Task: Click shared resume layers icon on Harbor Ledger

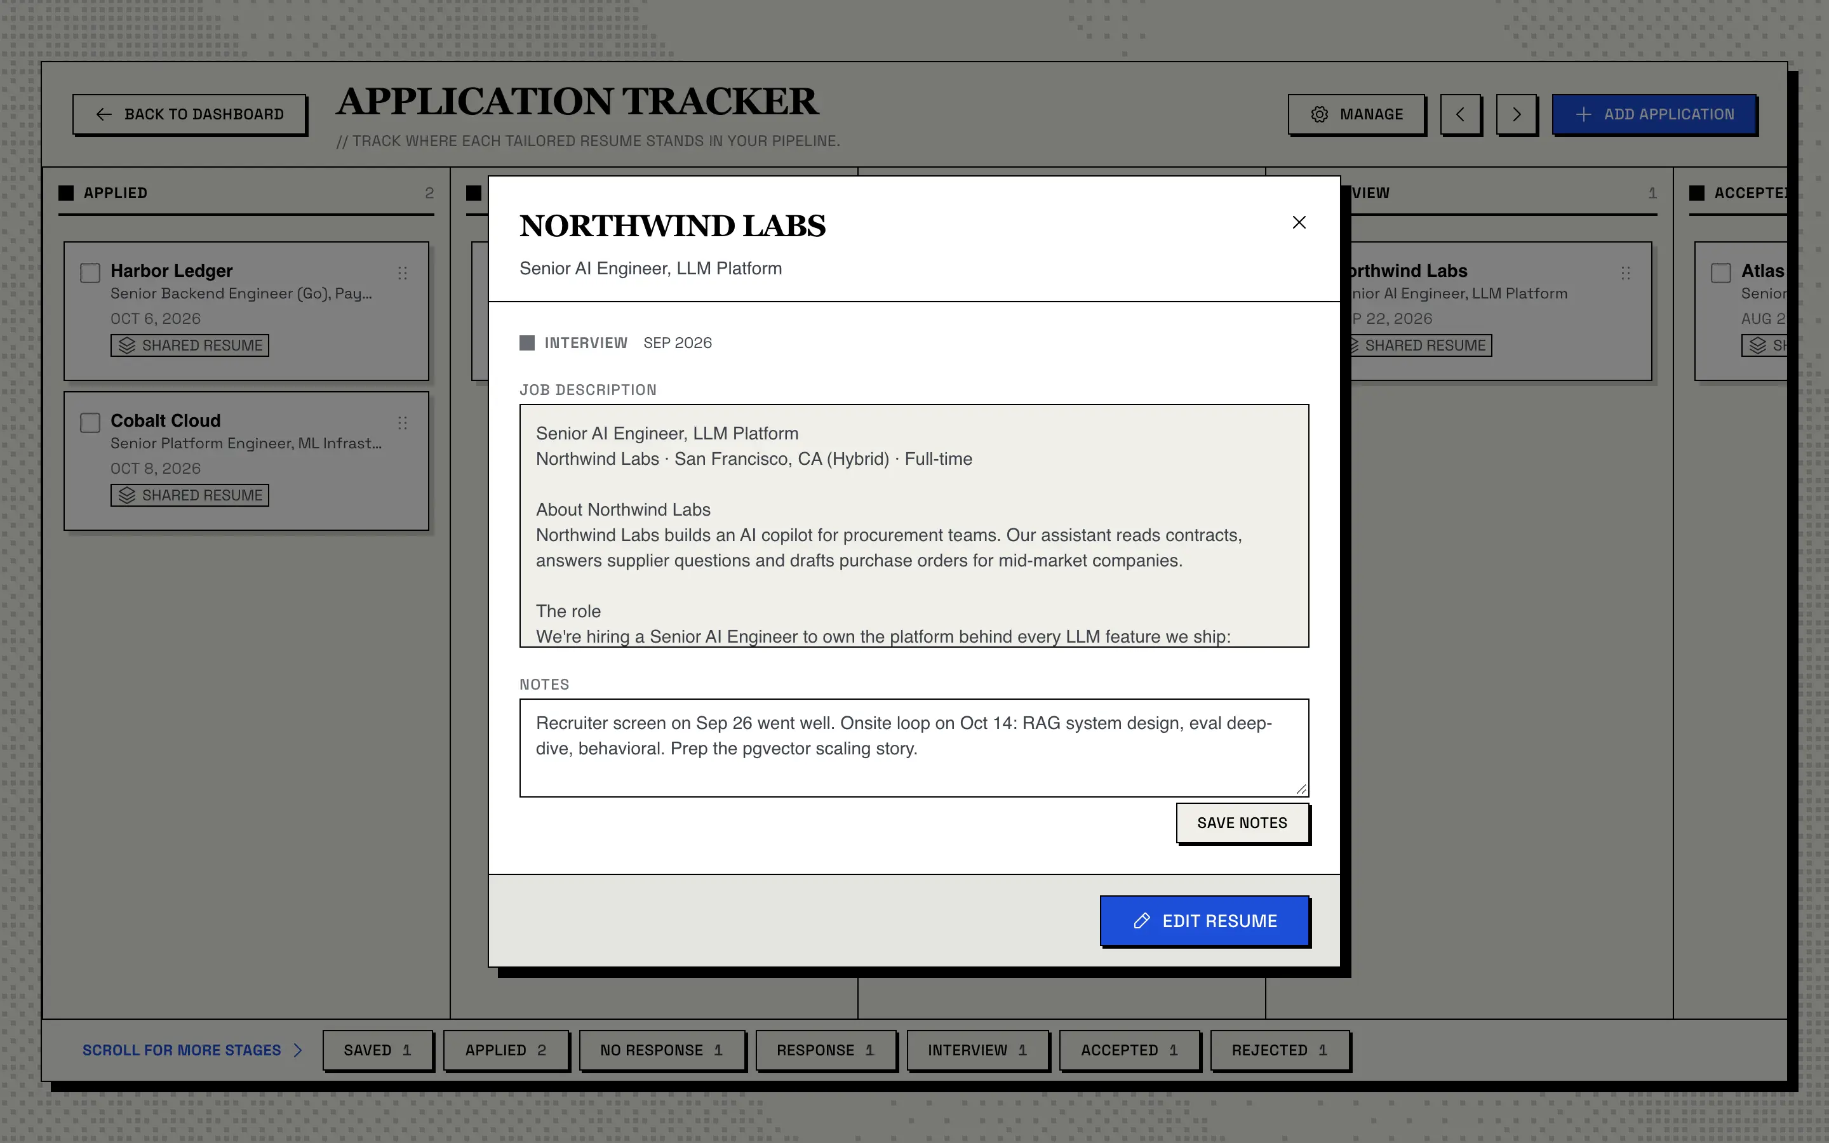Action: click(x=127, y=345)
